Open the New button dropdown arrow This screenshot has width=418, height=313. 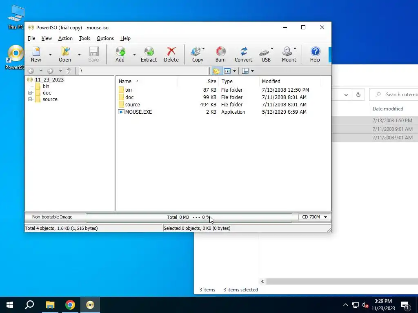50,54
